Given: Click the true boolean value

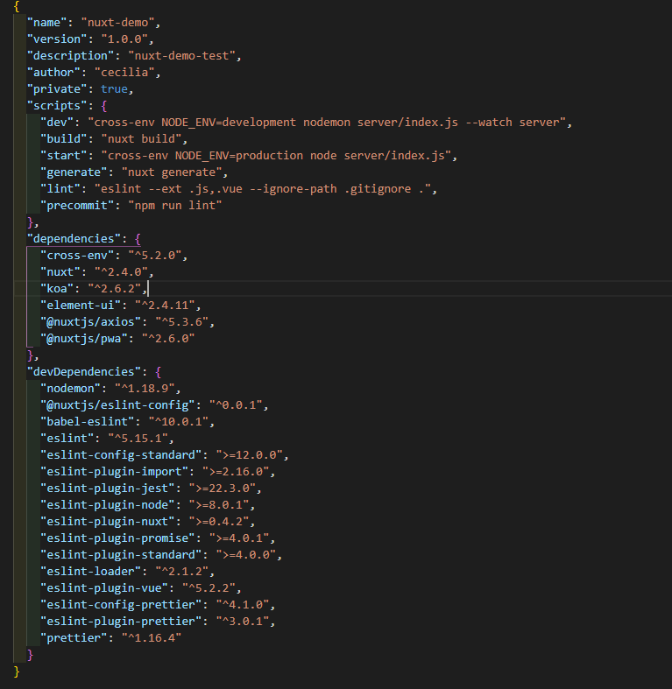Looking at the screenshot, I should click(115, 89).
